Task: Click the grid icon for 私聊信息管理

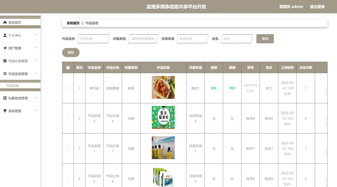Action: coord(5,98)
